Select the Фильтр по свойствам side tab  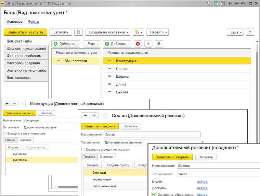click(x=26, y=56)
